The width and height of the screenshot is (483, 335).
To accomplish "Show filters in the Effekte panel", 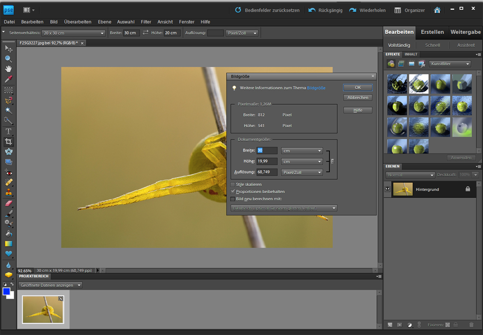I will [391, 64].
